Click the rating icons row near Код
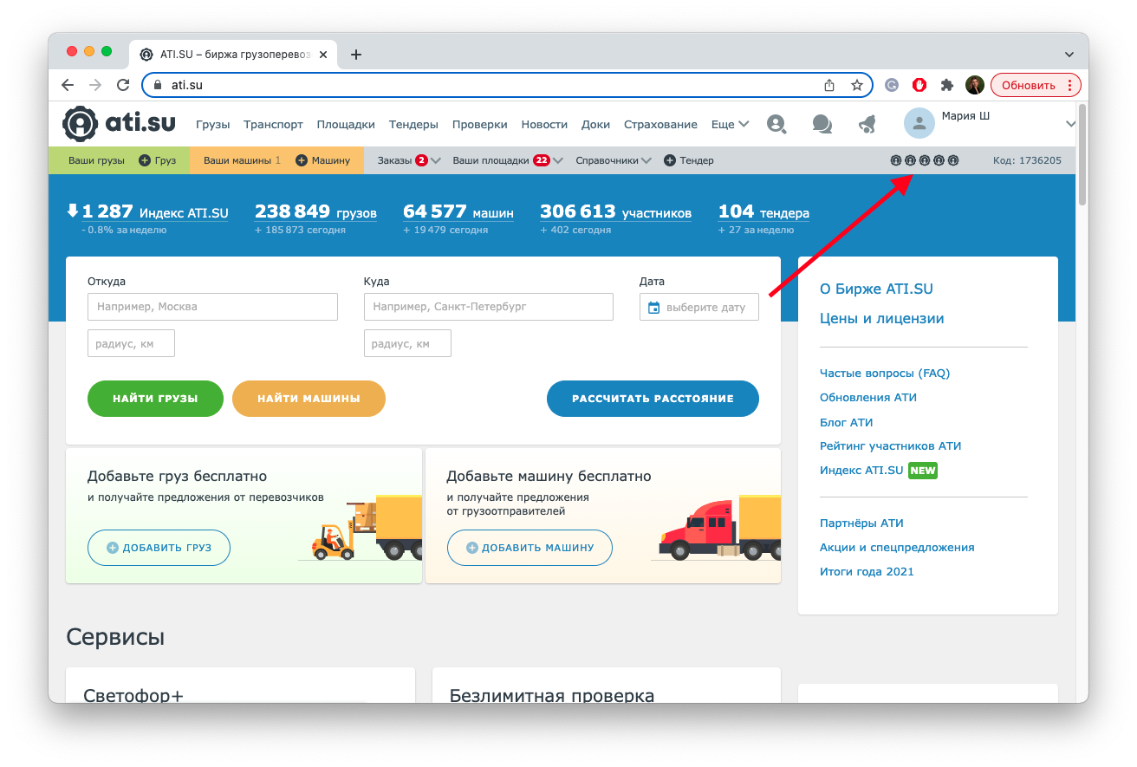This screenshot has height=767, width=1137. [x=925, y=160]
